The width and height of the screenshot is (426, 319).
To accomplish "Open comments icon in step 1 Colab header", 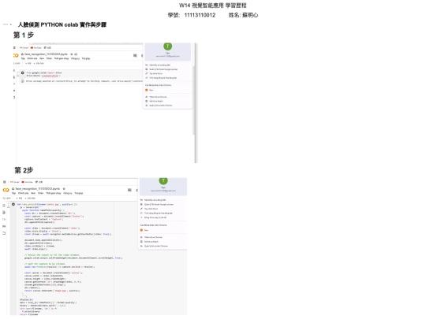I will 135,56.
